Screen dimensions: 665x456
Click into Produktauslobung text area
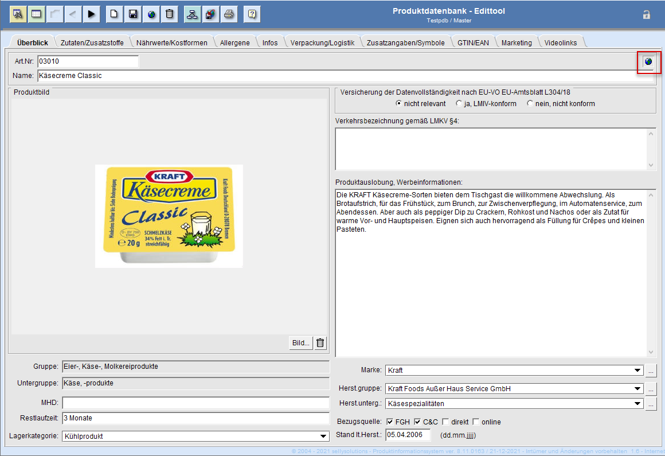point(491,273)
